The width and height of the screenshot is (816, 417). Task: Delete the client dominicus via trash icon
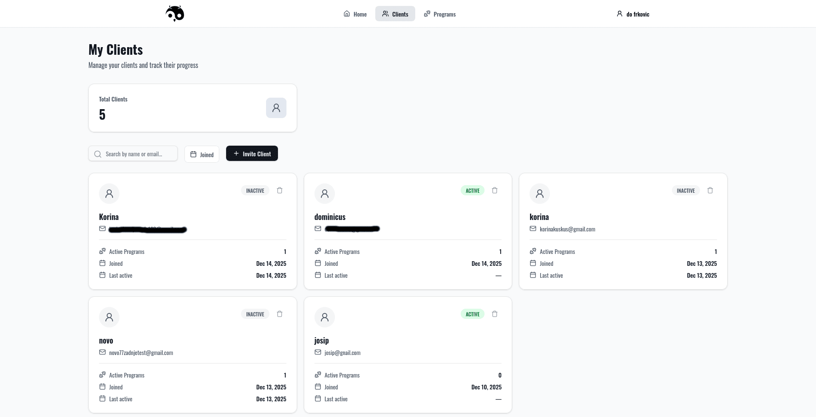click(x=494, y=190)
